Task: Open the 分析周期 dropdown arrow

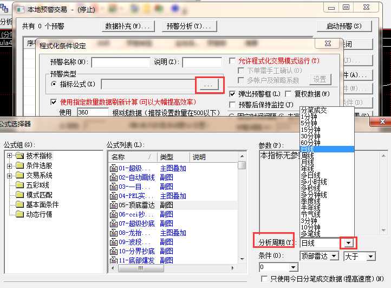Action: point(349,243)
